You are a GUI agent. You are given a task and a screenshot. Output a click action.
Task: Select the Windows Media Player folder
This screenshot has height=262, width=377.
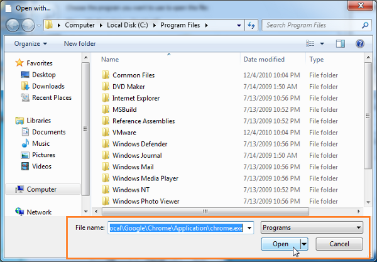[x=145, y=178]
